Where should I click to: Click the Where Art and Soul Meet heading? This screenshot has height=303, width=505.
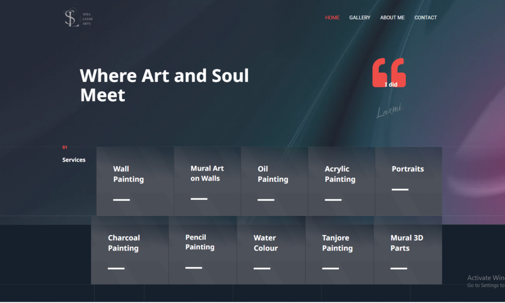[164, 85]
